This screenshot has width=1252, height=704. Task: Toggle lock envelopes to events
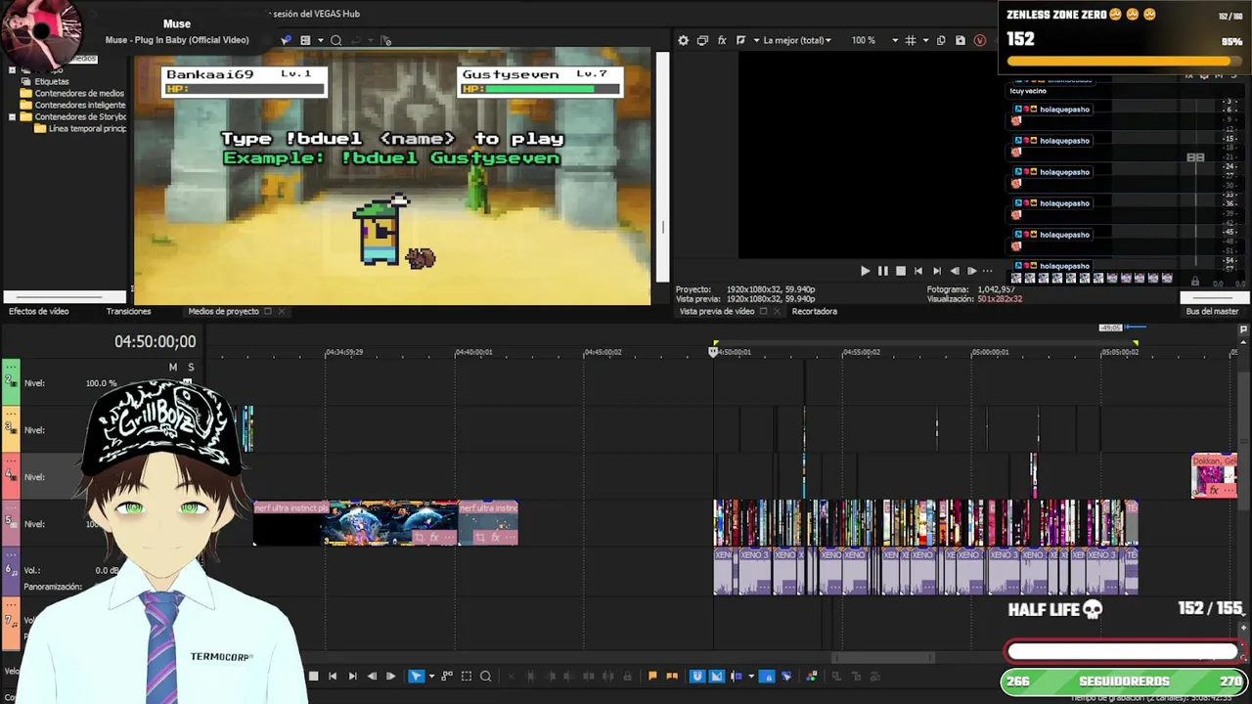767,676
